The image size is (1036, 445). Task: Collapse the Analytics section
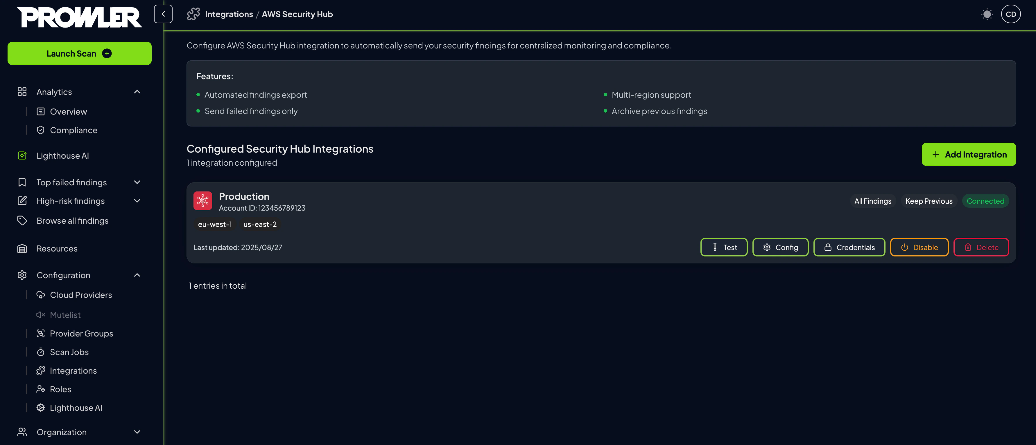click(x=137, y=92)
